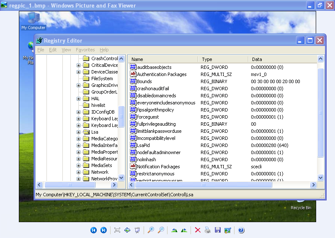The height and width of the screenshot is (238, 335).
Task: Print the picture using printer icon
Action: click(x=207, y=230)
